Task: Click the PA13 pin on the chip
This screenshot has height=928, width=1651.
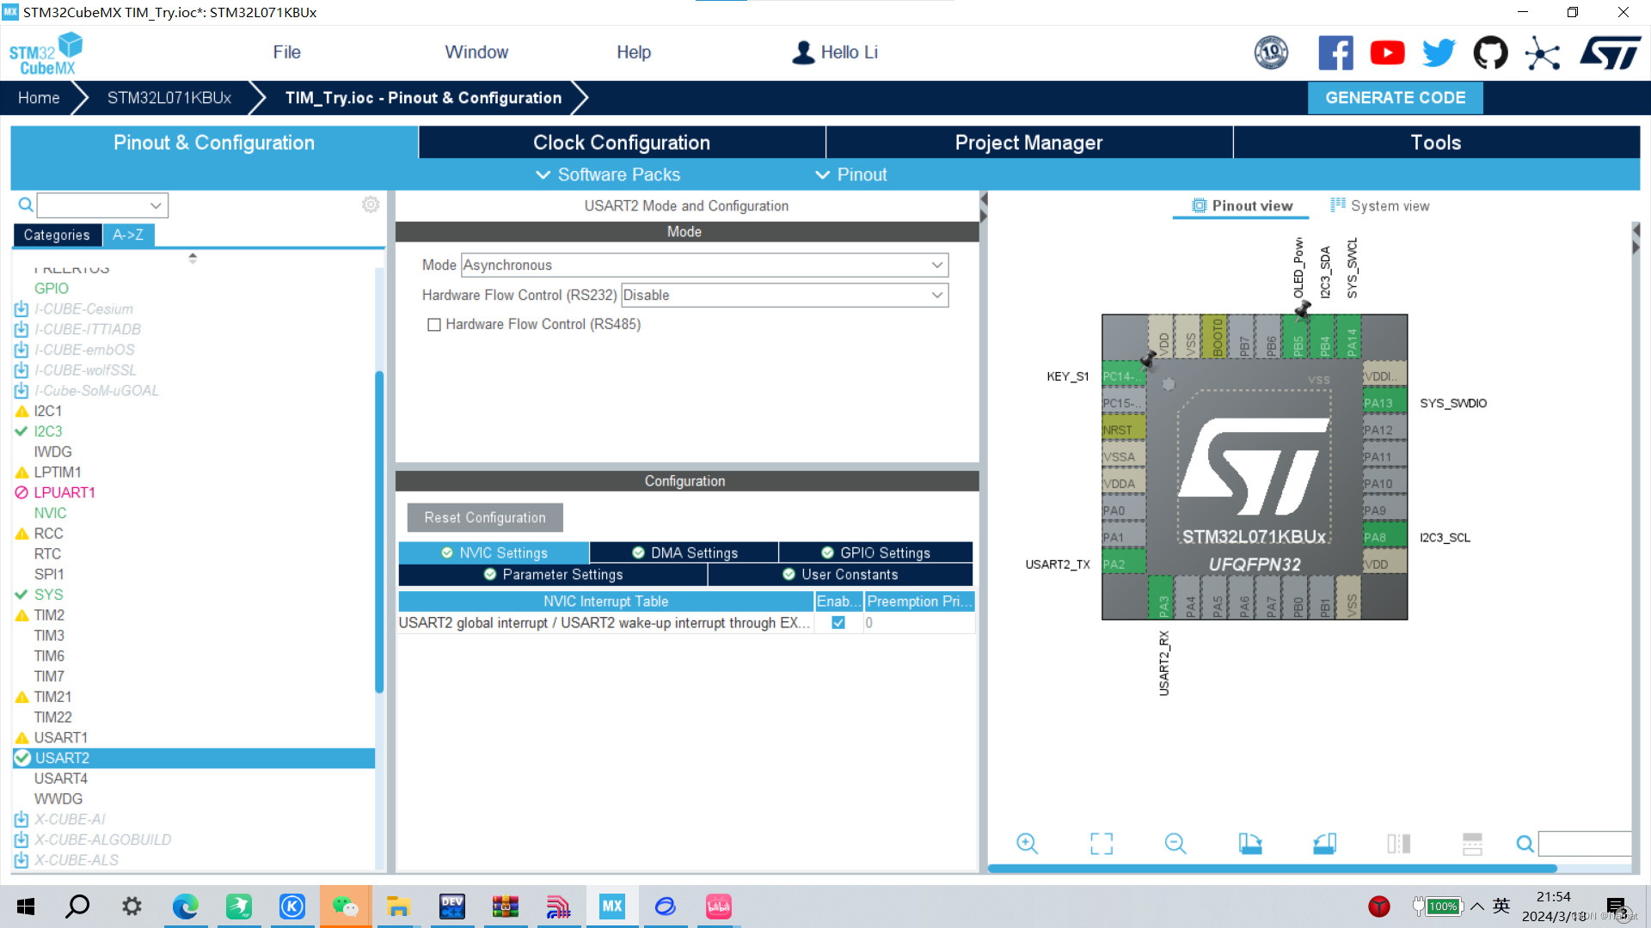Action: [x=1384, y=402]
